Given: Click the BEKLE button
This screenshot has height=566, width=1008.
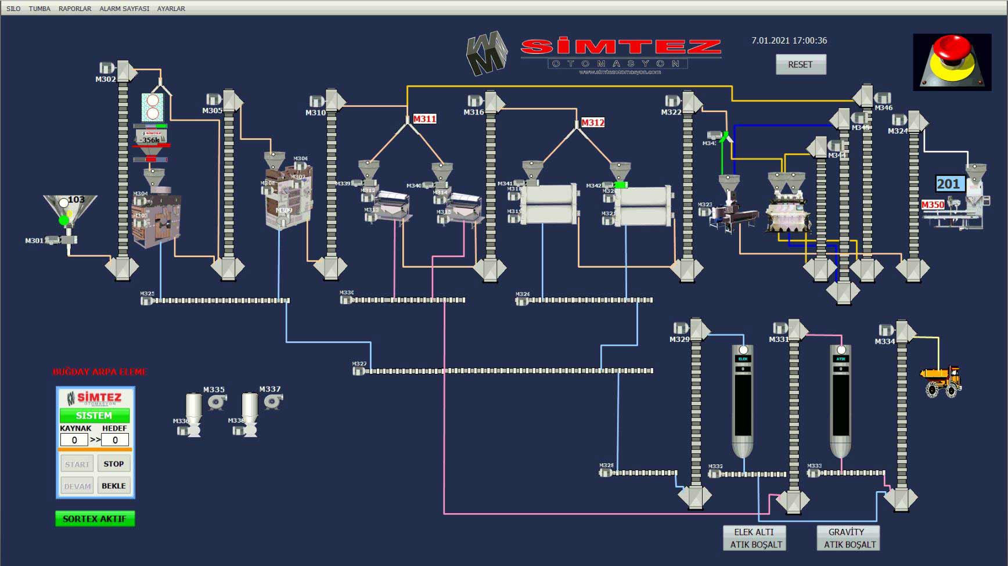Looking at the screenshot, I should pos(114,486).
